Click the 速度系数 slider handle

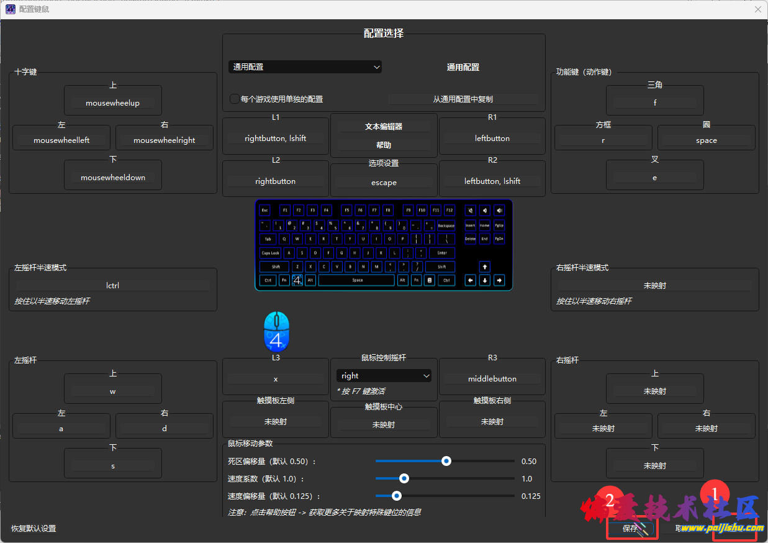tap(404, 478)
